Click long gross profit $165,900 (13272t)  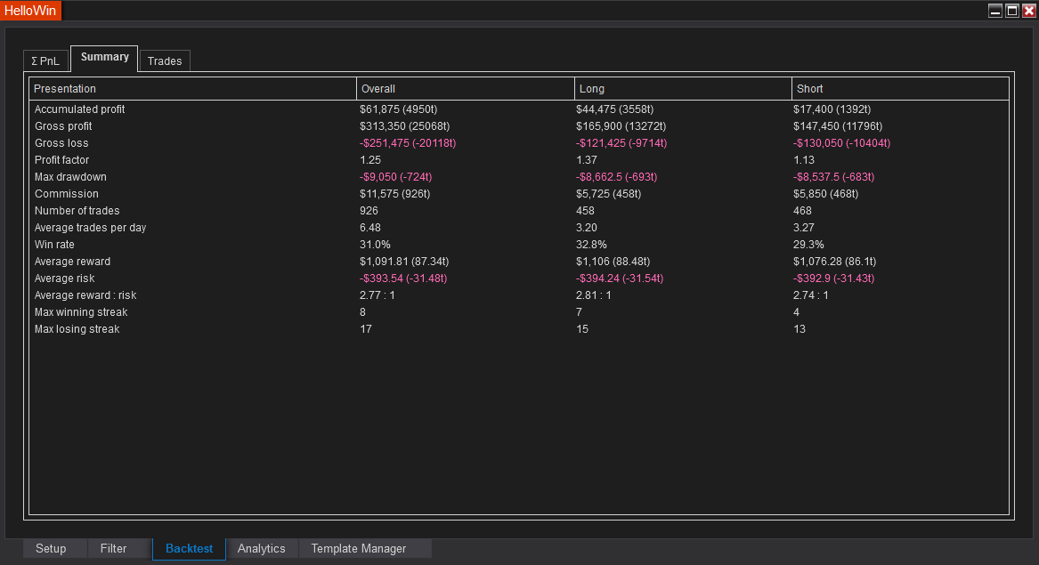[621, 125]
